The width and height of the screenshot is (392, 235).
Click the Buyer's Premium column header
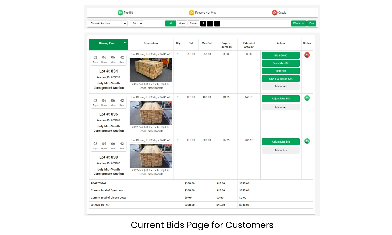226,45
